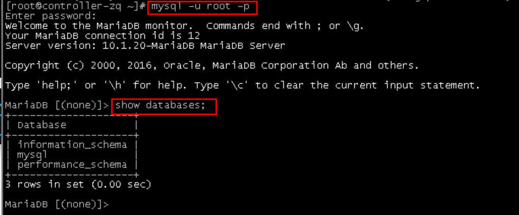Click the last empty MariaDB [(none)]> prompt
The image size is (519, 215).
coord(57,204)
